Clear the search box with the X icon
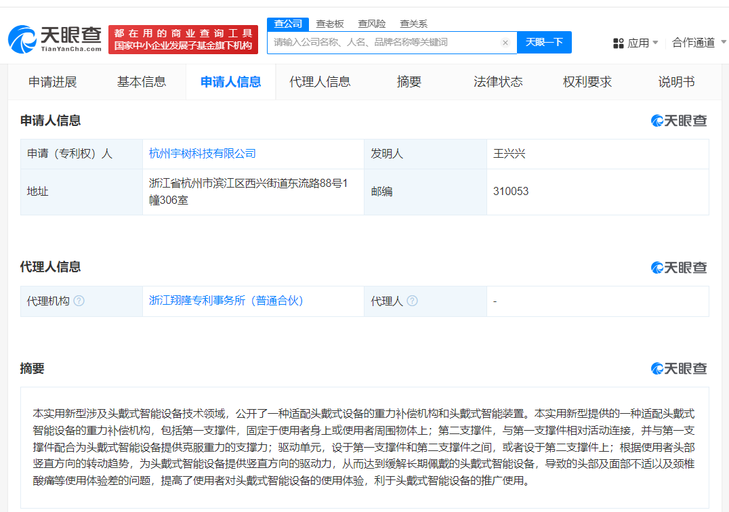This screenshot has width=729, height=512. [505, 43]
